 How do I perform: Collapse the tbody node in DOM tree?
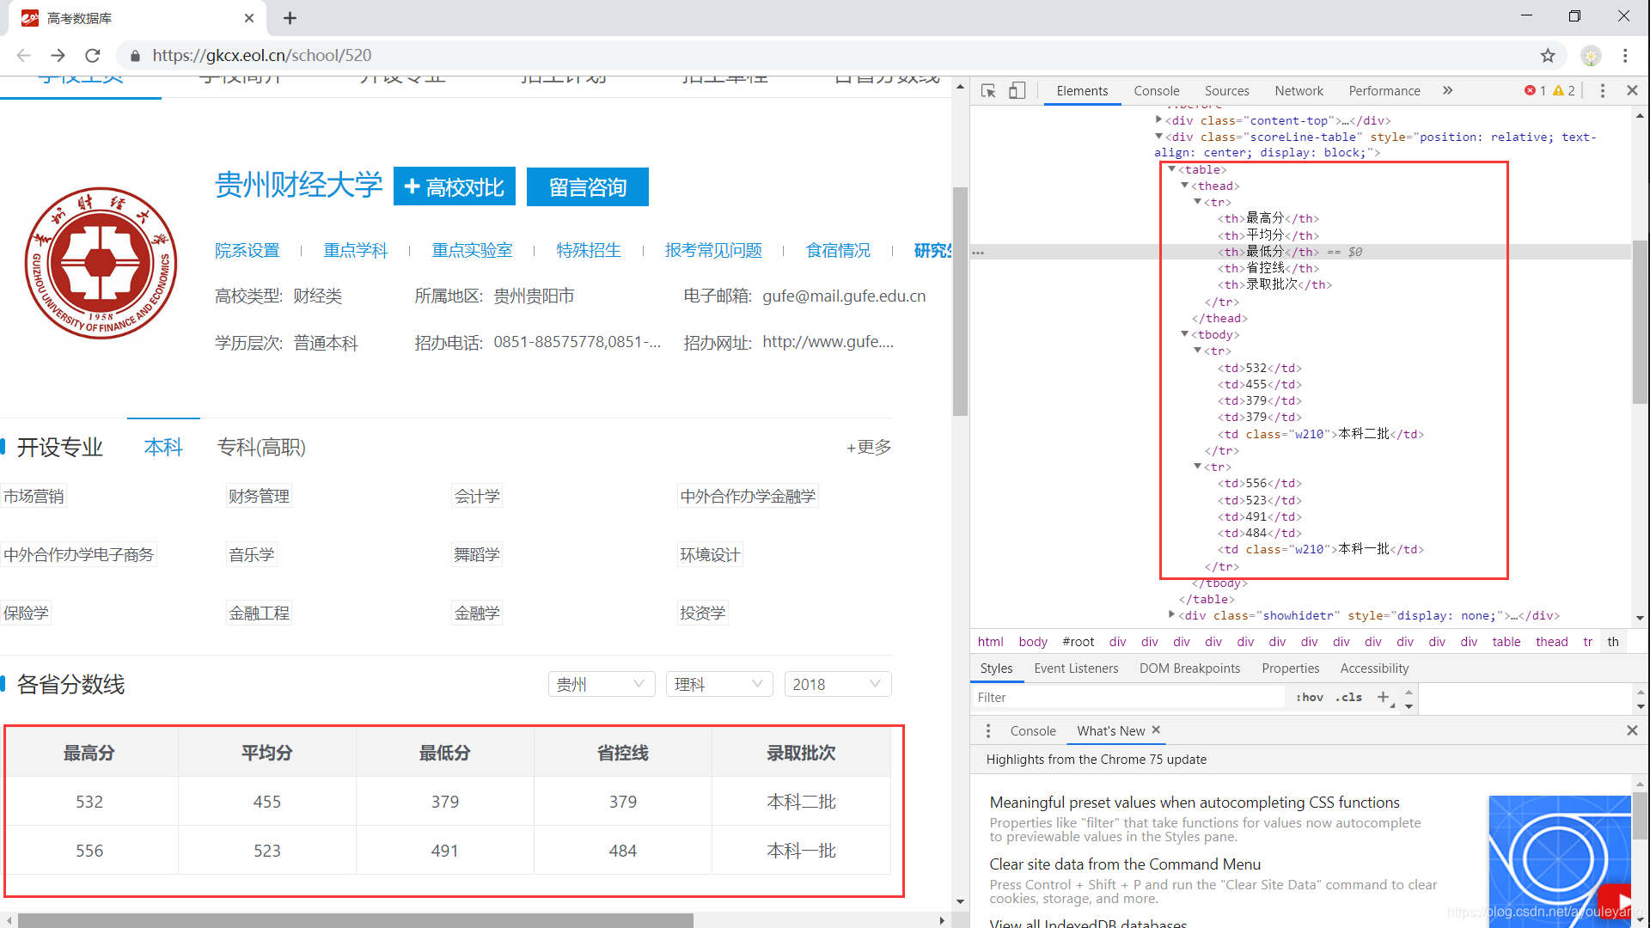point(1184,334)
